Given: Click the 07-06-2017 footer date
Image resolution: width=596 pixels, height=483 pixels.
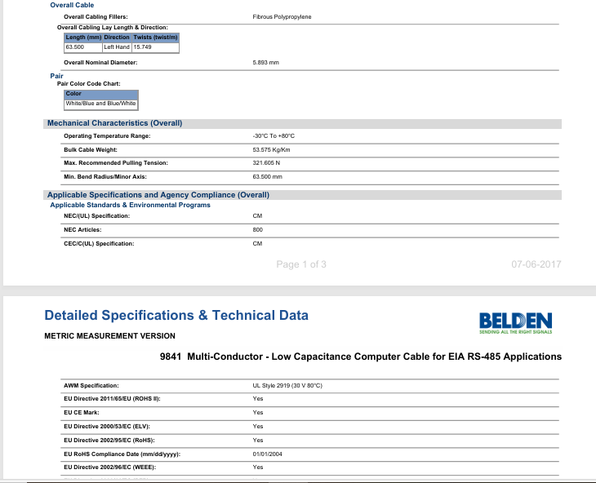Looking at the screenshot, I should [536, 264].
